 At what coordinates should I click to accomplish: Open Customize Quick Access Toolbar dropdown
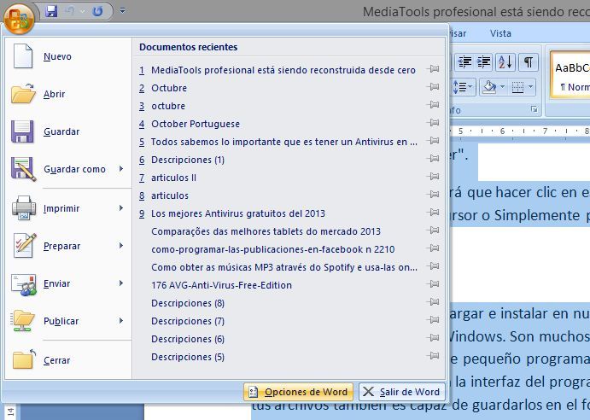122,10
